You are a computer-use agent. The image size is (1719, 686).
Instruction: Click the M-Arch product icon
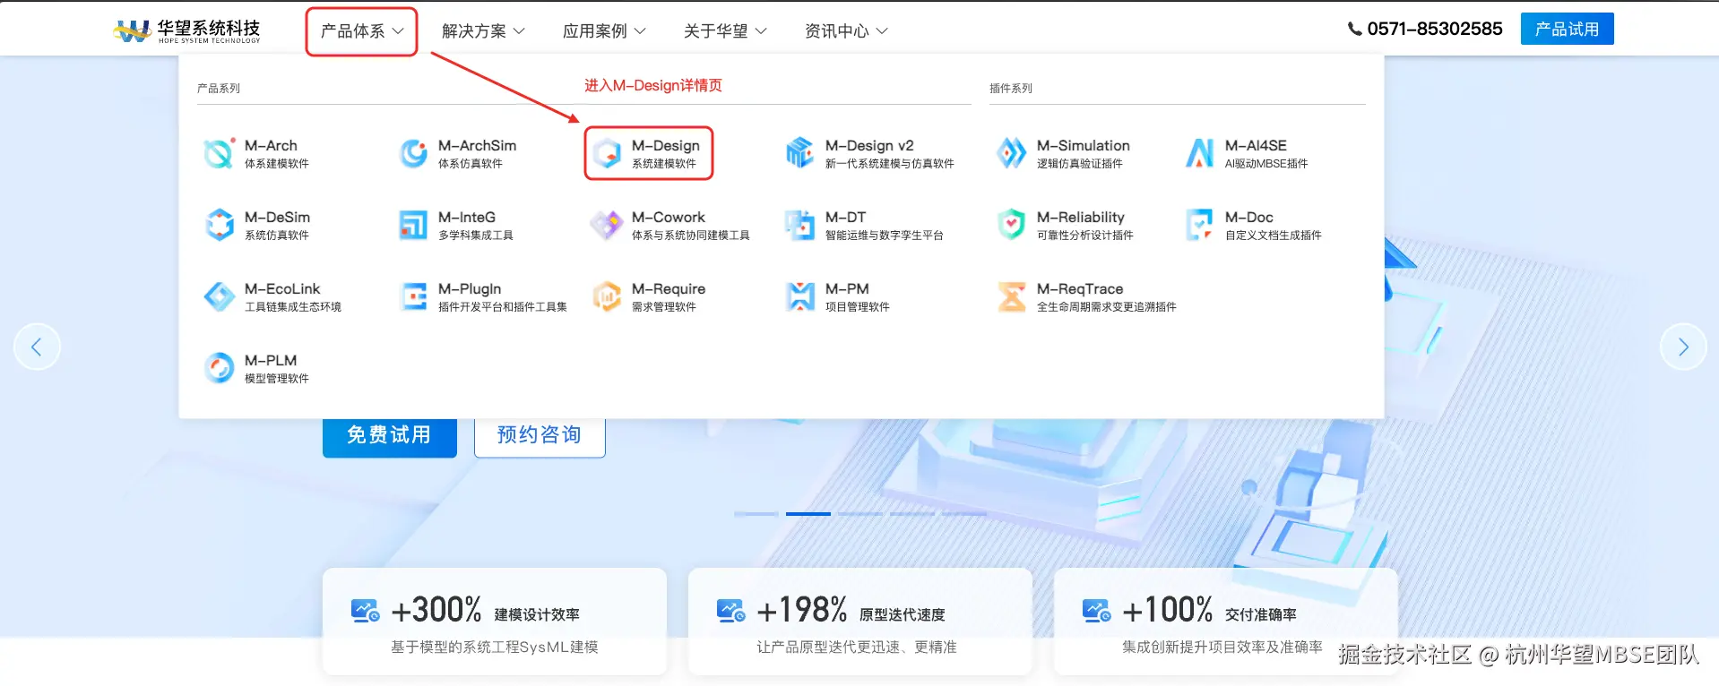coord(220,153)
